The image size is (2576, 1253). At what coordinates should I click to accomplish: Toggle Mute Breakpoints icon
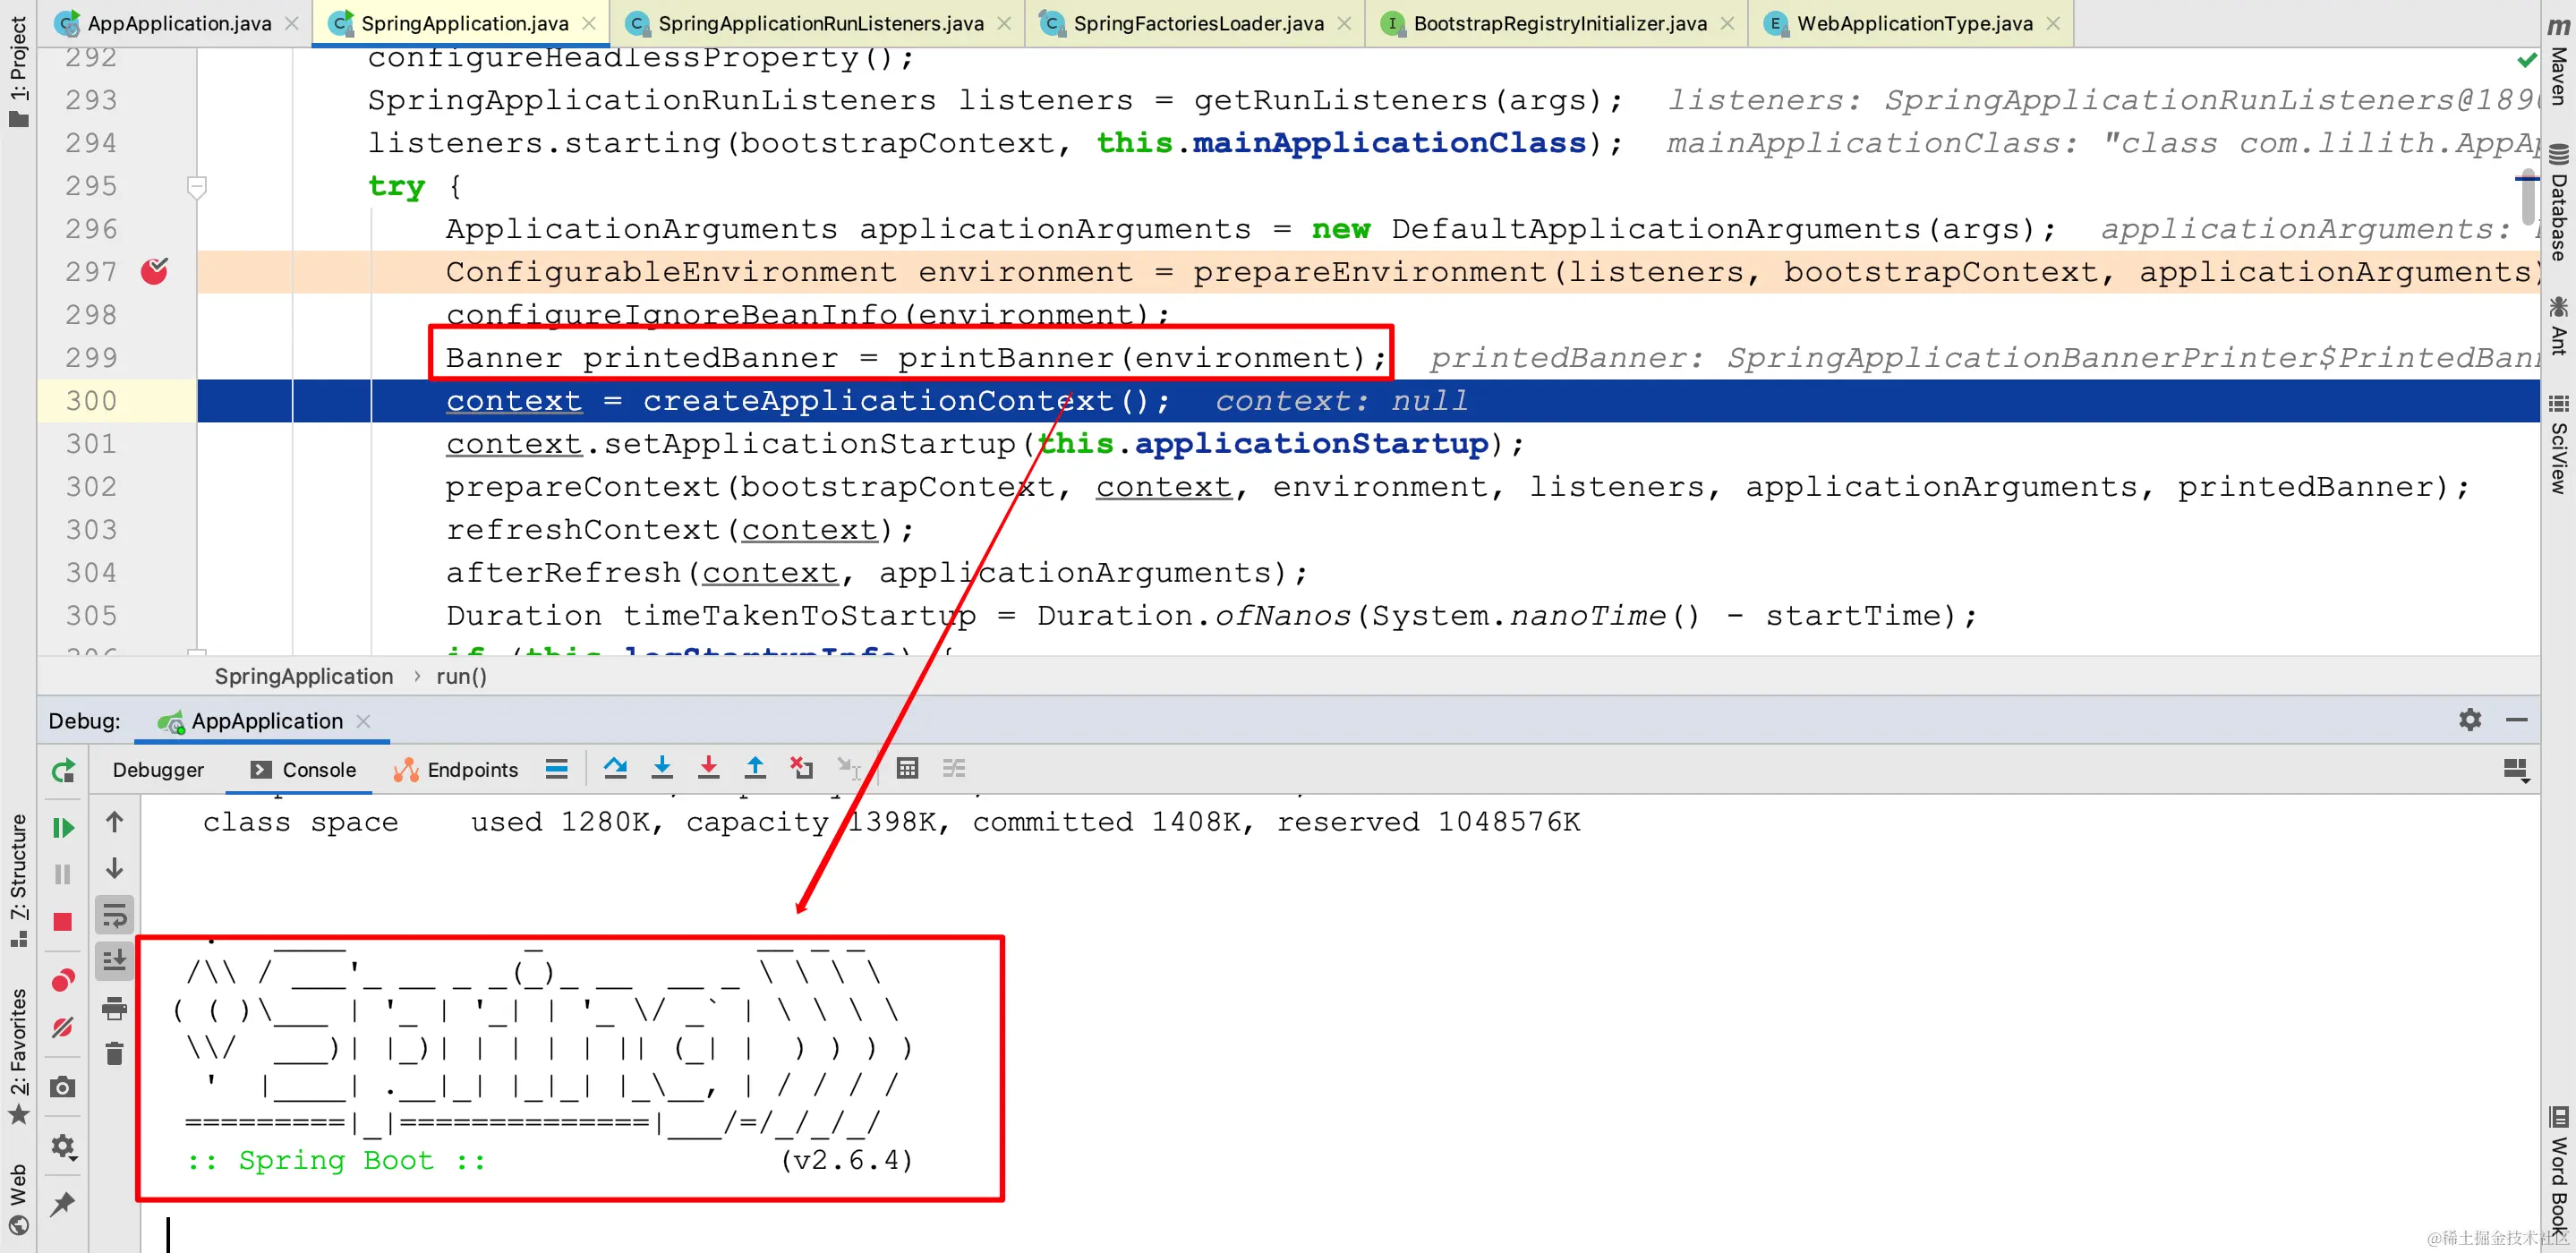[63, 1027]
